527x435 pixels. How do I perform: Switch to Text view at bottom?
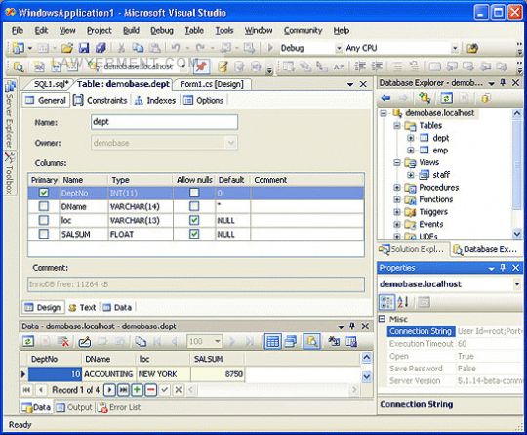[x=82, y=307]
